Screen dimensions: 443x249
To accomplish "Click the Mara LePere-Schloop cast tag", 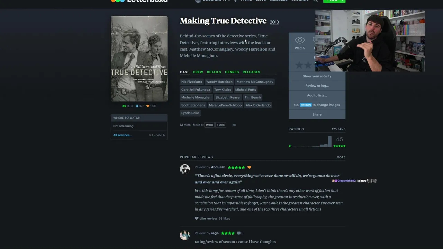I will [x=225, y=105].
